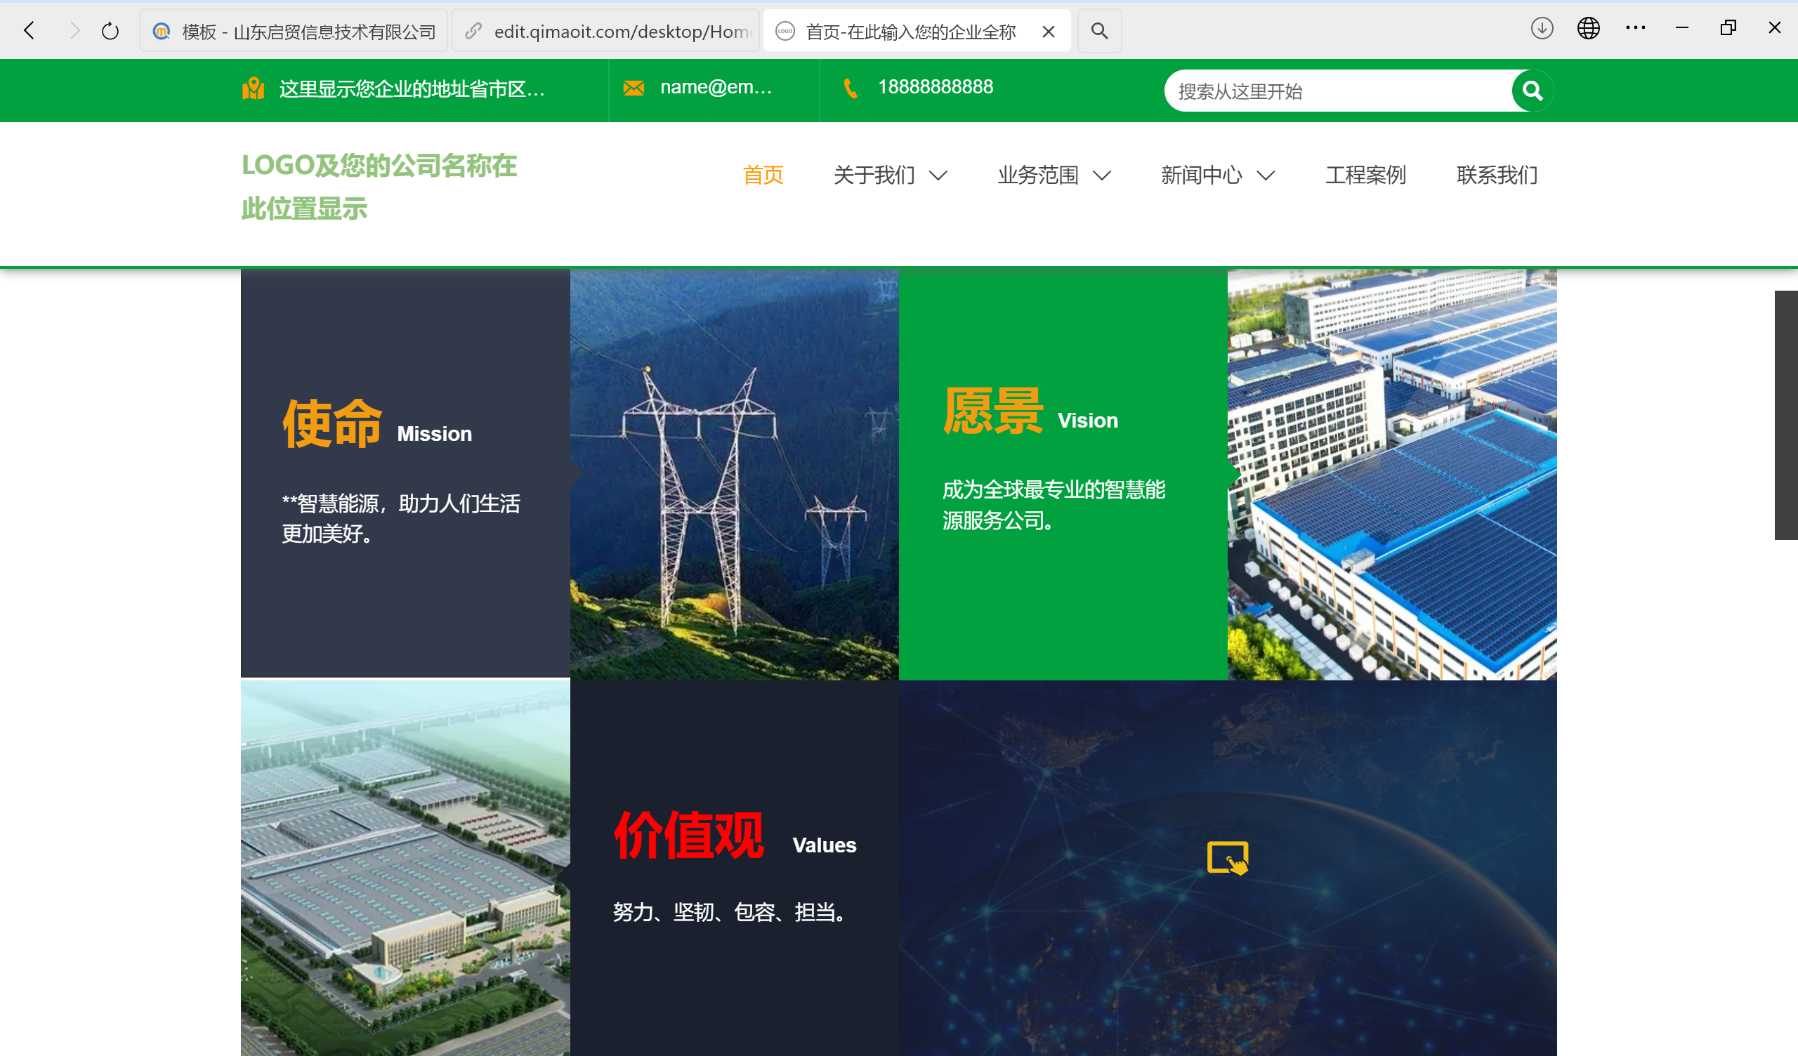Open browser downloads via the download arrow icon
Viewport: 1798px width, 1056px height.
coord(1541,29)
